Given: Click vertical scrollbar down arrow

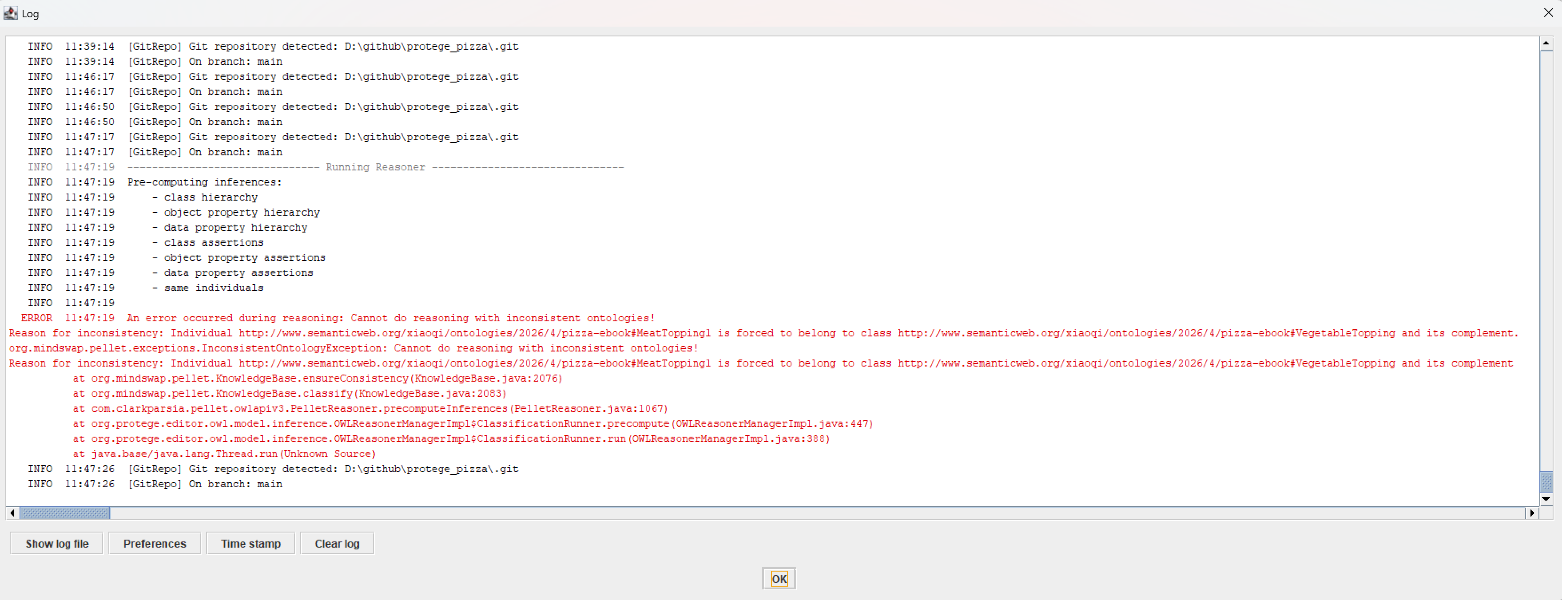Looking at the screenshot, I should pyautogui.click(x=1546, y=499).
